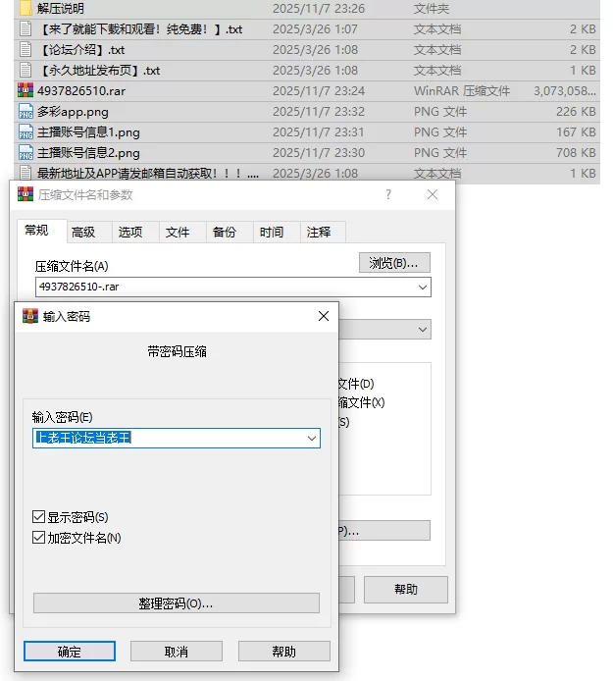The image size is (613, 681).
Task: Click the PNG icon of 多彩app.png
Action: [26, 112]
